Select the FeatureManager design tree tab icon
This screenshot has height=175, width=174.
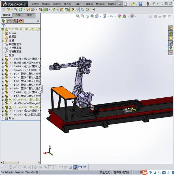(x=3, y=21)
